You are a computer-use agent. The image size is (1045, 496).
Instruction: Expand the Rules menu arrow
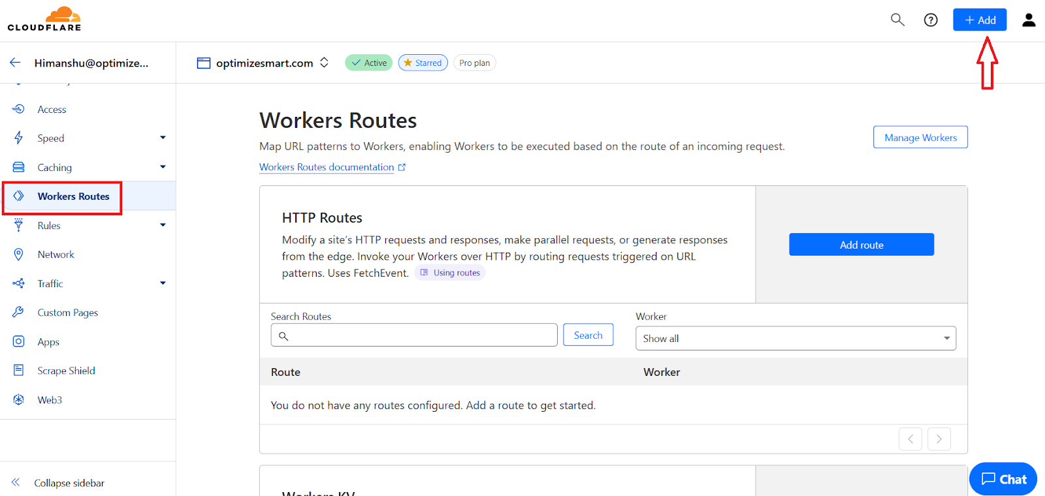tap(163, 225)
